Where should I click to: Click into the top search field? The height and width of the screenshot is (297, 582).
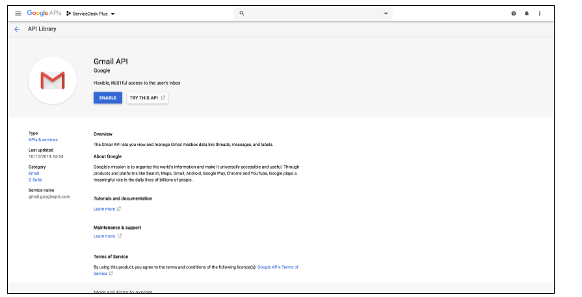pos(312,13)
